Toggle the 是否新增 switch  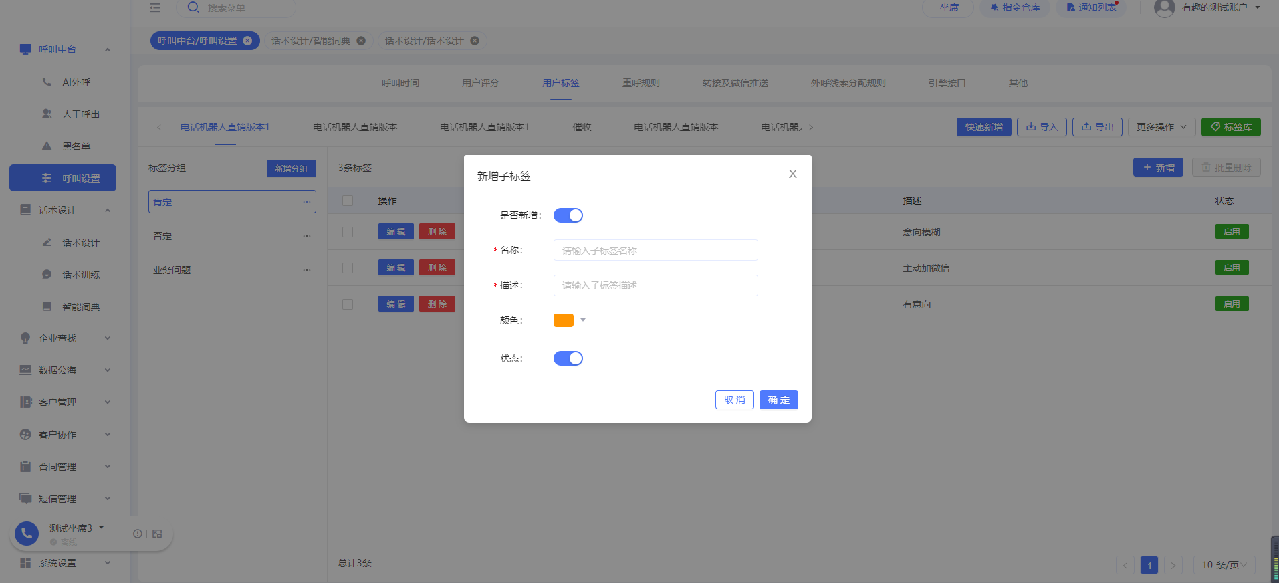point(568,215)
